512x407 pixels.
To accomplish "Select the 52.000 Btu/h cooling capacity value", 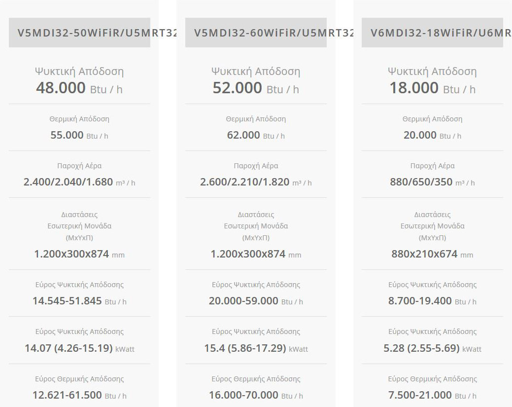I will coord(256,88).
